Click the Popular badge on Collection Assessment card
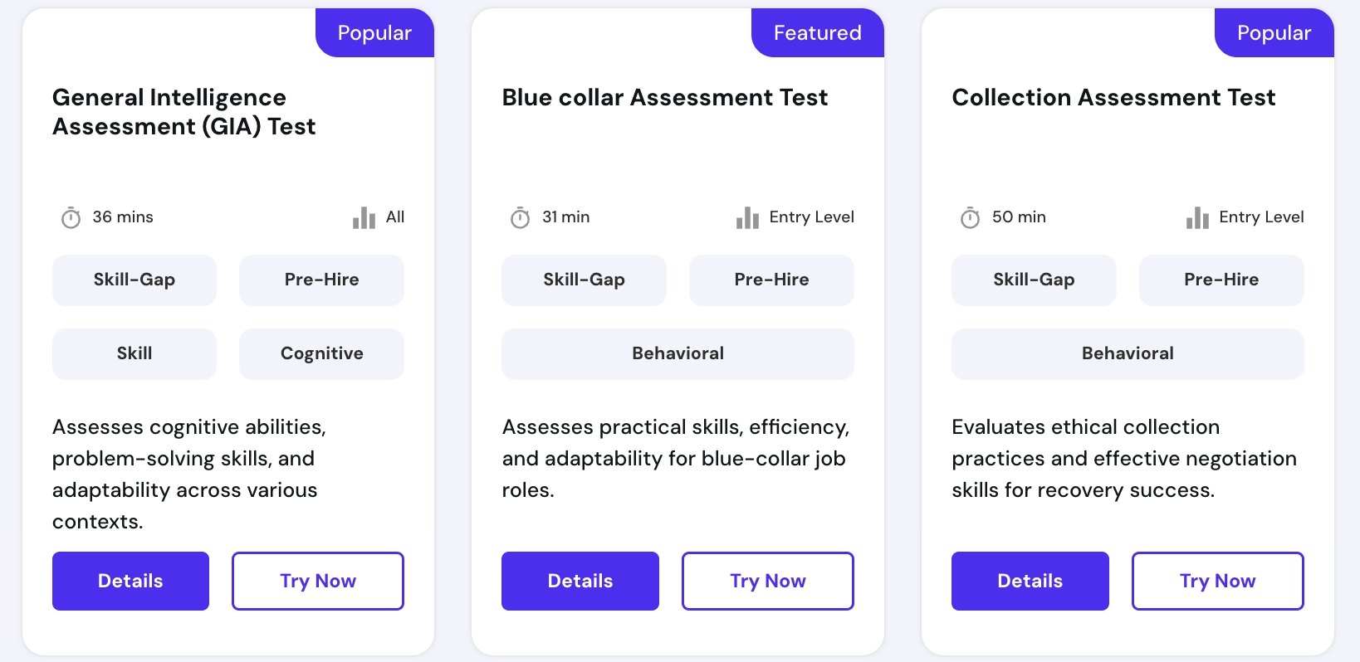Image resolution: width=1360 pixels, height=662 pixels. 1274,32
